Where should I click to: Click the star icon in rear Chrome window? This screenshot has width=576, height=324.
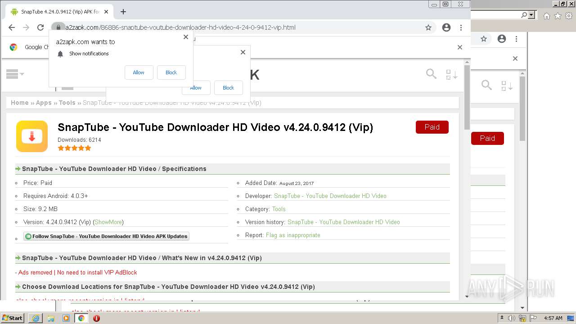484,39
